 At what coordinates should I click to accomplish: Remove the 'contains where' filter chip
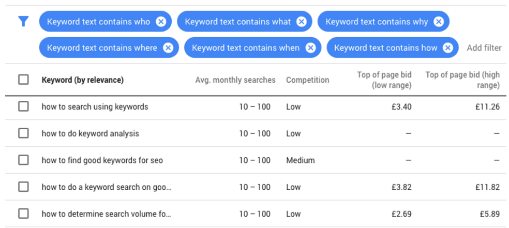tap(168, 48)
